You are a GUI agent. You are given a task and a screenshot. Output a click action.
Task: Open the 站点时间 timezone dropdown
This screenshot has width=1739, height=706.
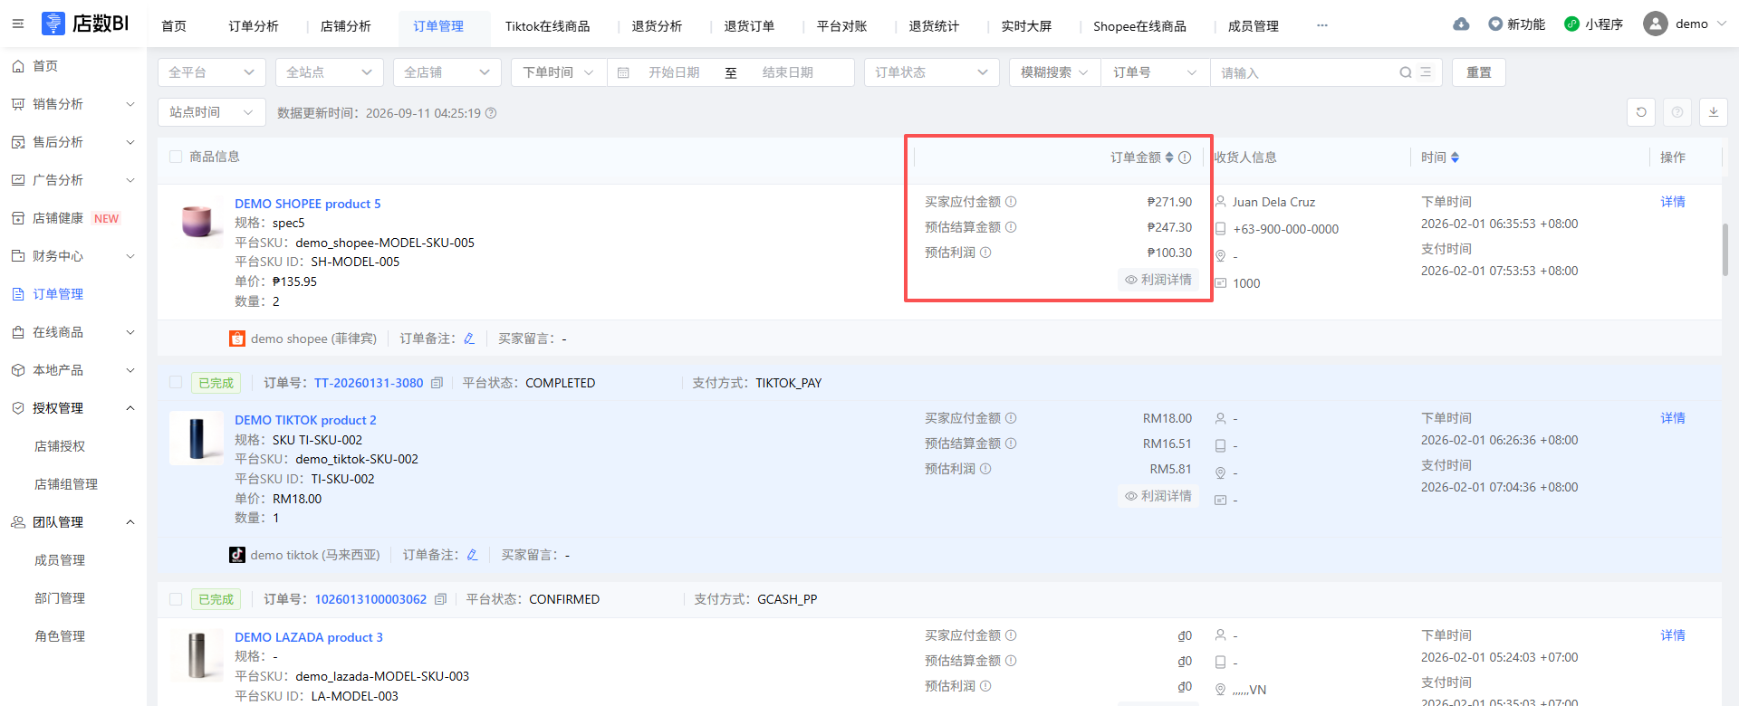tap(212, 112)
